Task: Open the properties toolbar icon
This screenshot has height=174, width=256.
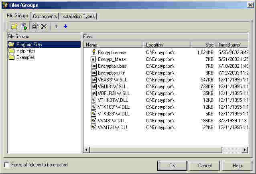Action: [x=35, y=26]
